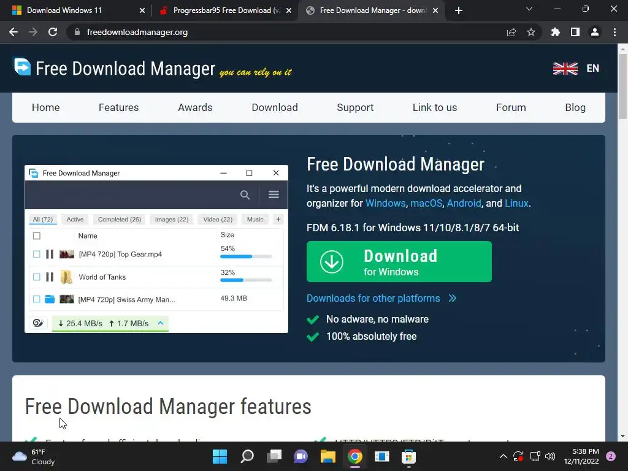Click the green Download for Windows button
The image size is (628, 471).
click(399, 261)
